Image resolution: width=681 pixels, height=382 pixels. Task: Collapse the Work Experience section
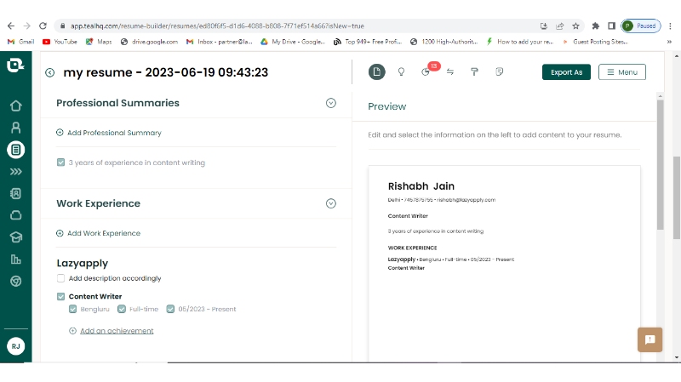pos(331,203)
